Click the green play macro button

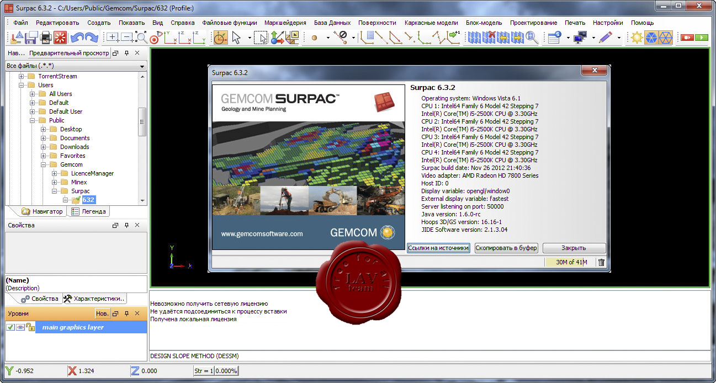pos(701,38)
